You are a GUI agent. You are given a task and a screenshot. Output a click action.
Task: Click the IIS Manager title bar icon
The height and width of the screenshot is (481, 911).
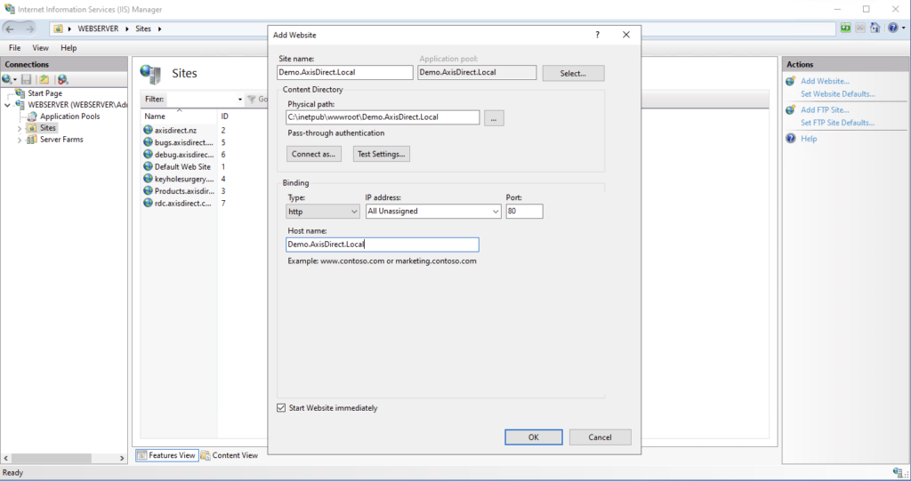tap(9, 9)
